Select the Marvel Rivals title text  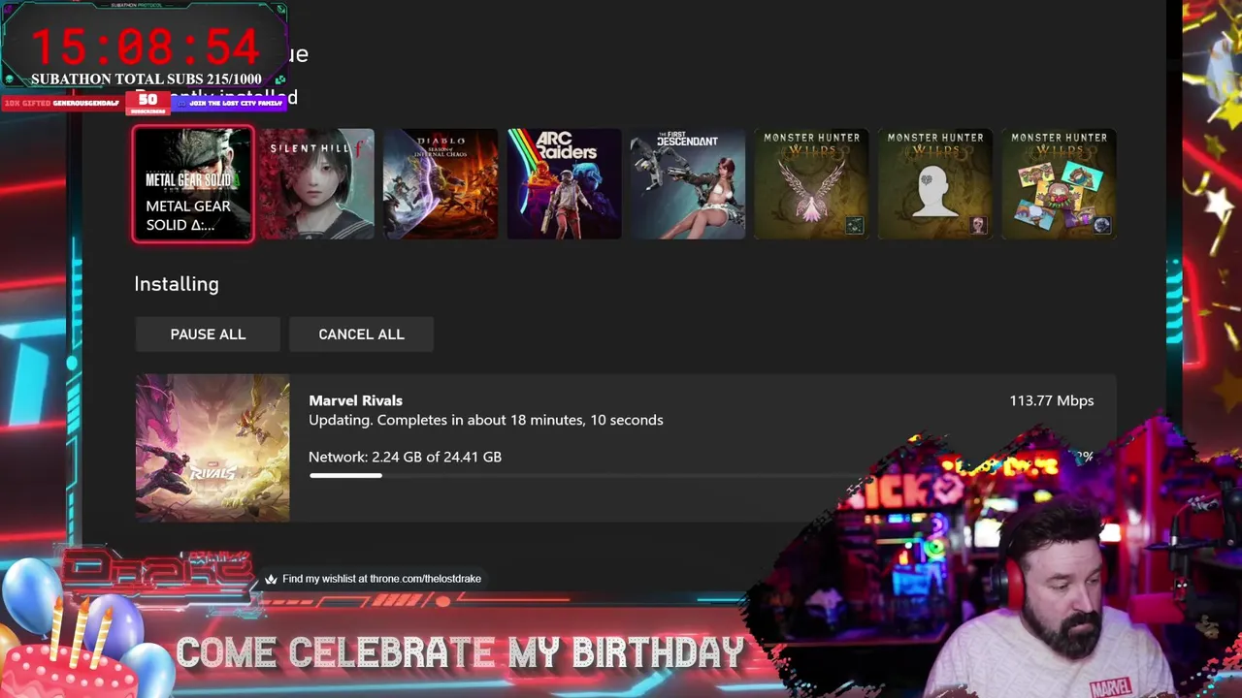355,400
